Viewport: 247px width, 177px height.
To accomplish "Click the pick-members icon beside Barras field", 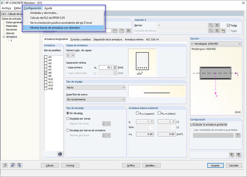I will pyautogui.click(x=211, y=25).
